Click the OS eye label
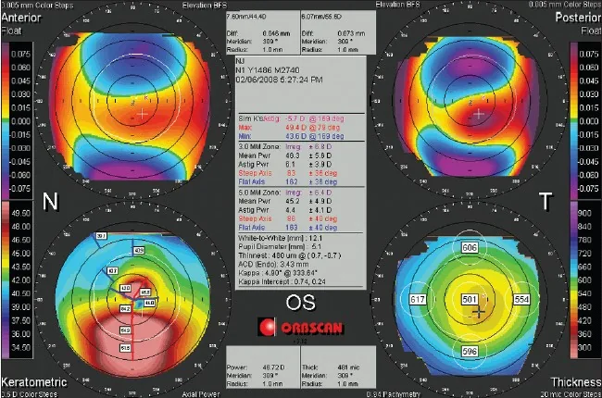This screenshot has width=602, height=398. pyautogui.click(x=301, y=303)
